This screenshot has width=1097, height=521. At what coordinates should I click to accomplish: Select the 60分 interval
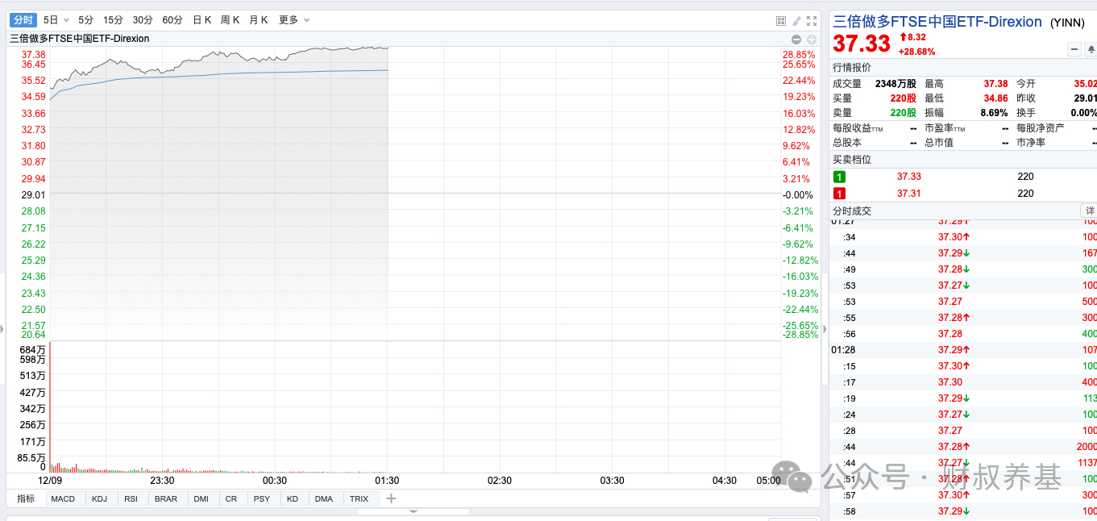[x=172, y=20]
